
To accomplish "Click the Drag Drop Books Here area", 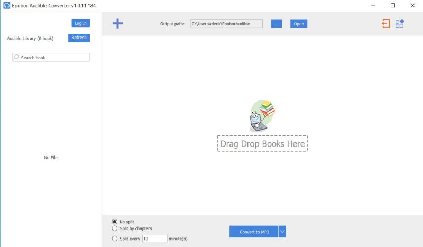I will (x=262, y=144).
